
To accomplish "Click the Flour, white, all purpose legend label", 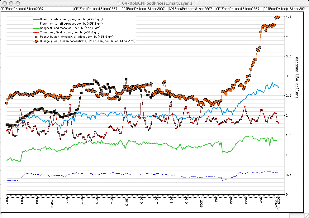I will pos(71,23).
